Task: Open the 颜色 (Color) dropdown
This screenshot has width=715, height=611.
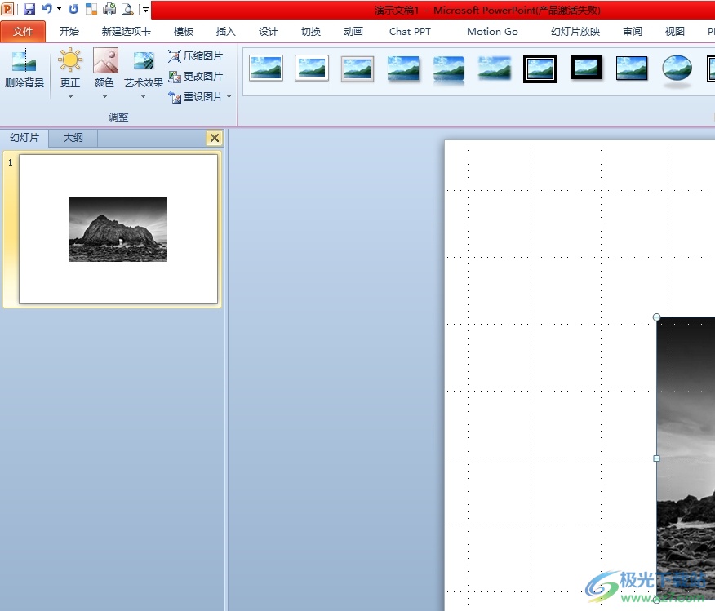Action: click(x=104, y=73)
